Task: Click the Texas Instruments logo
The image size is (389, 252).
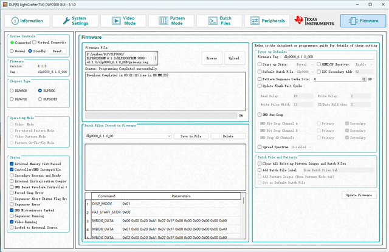Action: coord(314,21)
